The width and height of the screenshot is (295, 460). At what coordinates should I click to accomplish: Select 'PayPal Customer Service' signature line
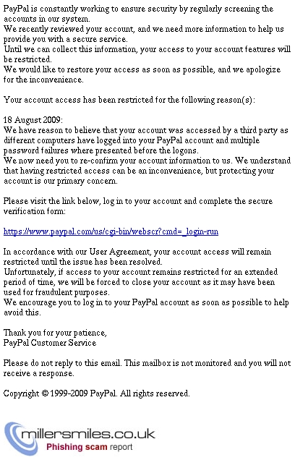click(50, 343)
